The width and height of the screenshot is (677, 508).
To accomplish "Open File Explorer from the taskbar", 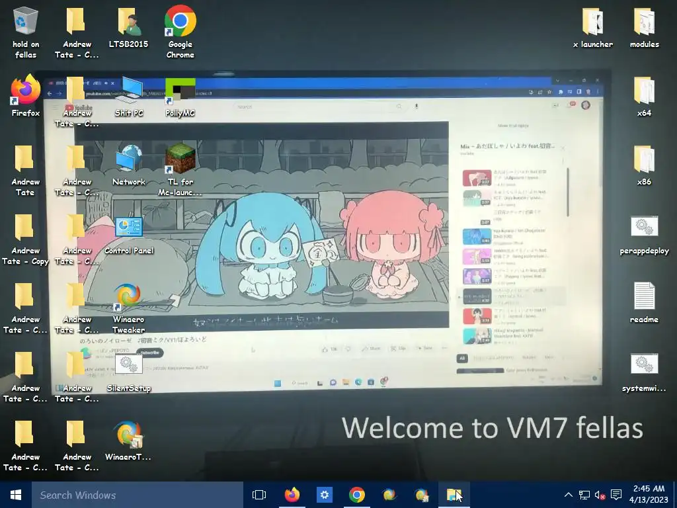I will pos(454,495).
